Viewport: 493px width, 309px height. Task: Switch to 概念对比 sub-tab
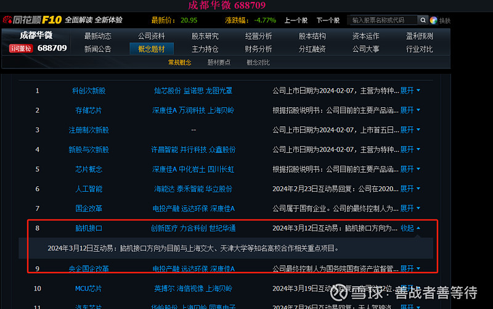pos(258,62)
